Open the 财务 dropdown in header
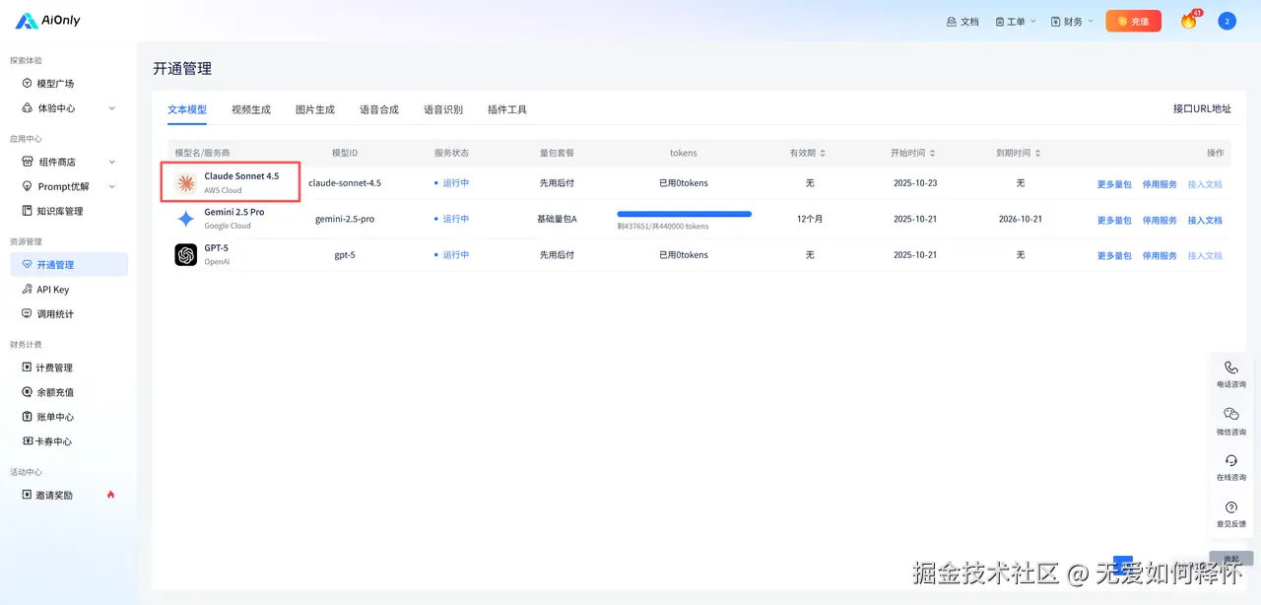The image size is (1261, 605). click(x=1072, y=21)
